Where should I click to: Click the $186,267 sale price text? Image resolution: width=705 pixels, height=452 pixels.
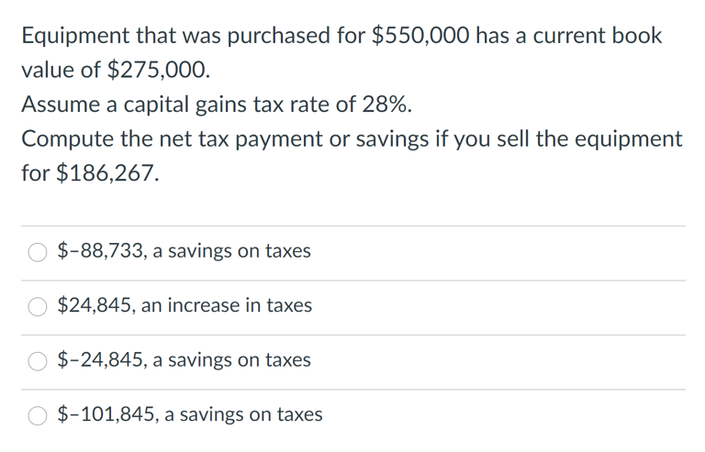[107, 173]
